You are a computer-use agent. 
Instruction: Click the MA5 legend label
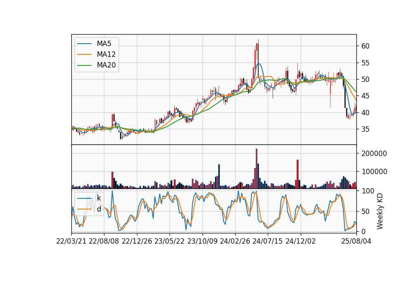coord(104,44)
